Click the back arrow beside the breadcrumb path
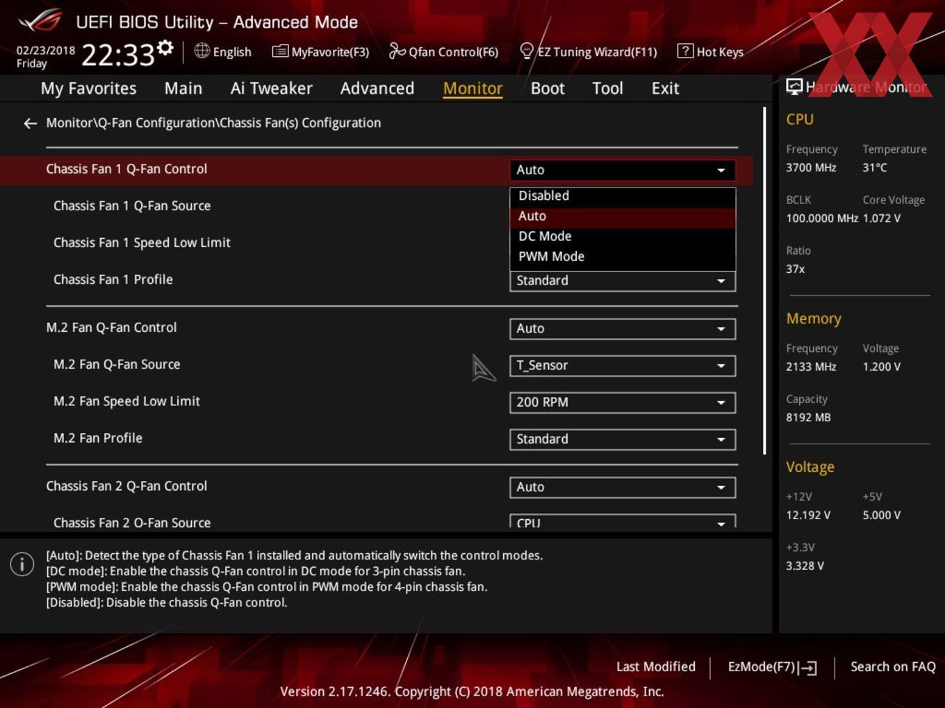This screenshot has width=945, height=708. [30, 124]
